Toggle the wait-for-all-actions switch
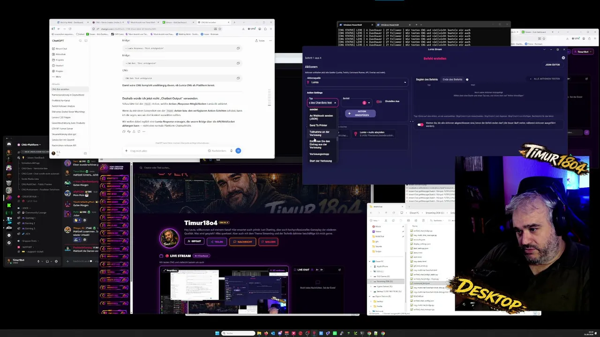The height and width of the screenshot is (337, 600). [420, 125]
